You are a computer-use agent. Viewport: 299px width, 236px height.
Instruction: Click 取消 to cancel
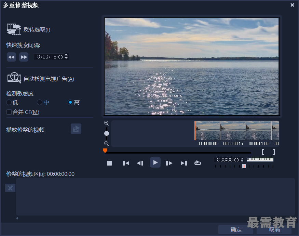274,230
